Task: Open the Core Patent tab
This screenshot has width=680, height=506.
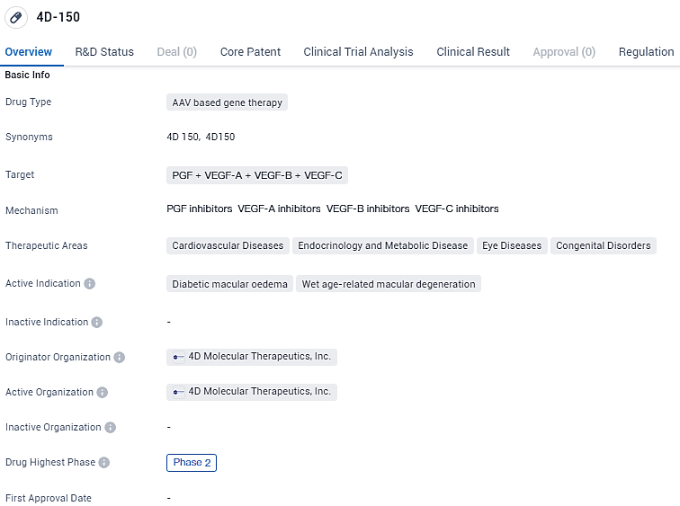Action: [x=250, y=52]
